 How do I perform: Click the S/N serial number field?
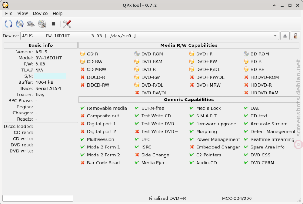[50, 76]
